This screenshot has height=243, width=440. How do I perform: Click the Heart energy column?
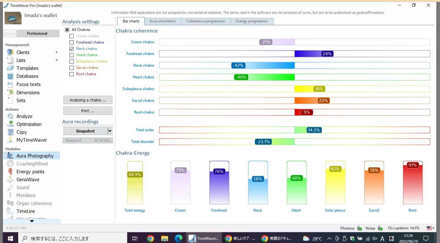[296, 183]
